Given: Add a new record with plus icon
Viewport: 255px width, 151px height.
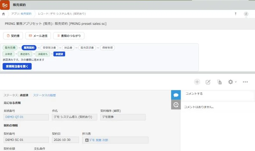Looking at the screenshot, I should point(197,82).
